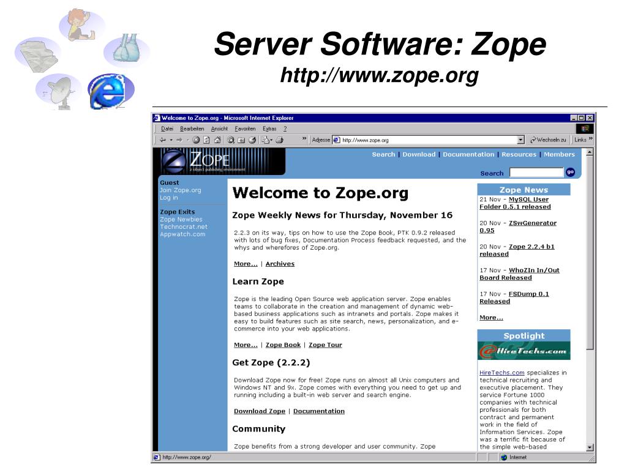Open the Documentation link in top navigation
This screenshot has height=470, width=627.
pyautogui.click(x=468, y=154)
